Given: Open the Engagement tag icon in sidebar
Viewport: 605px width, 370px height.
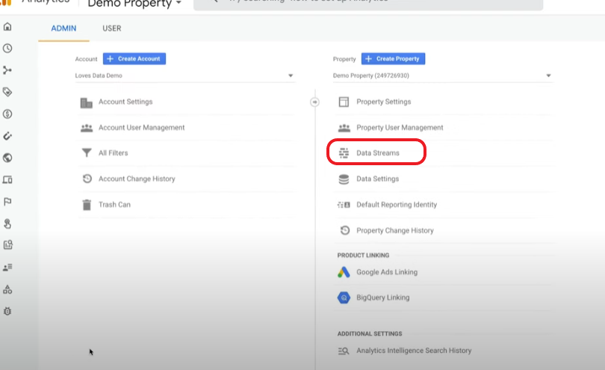Looking at the screenshot, I should pos(7,92).
